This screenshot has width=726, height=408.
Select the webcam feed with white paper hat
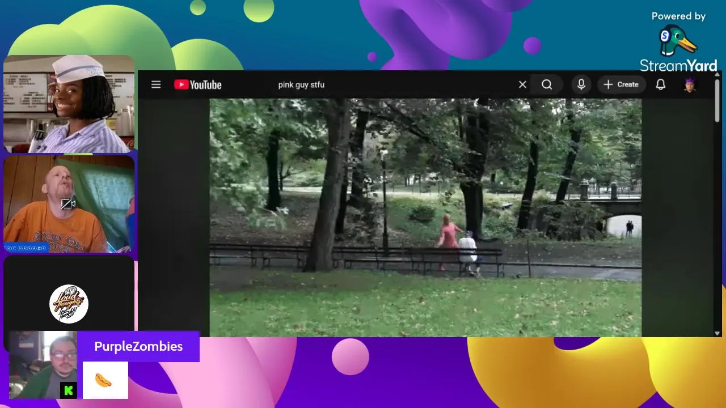[69, 104]
